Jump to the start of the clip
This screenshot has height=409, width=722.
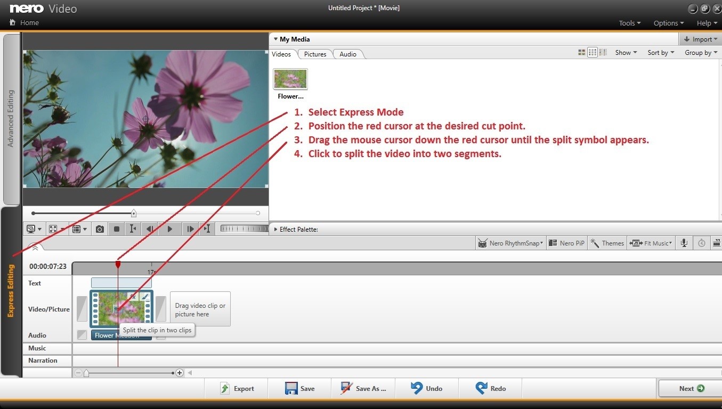click(133, 229)
